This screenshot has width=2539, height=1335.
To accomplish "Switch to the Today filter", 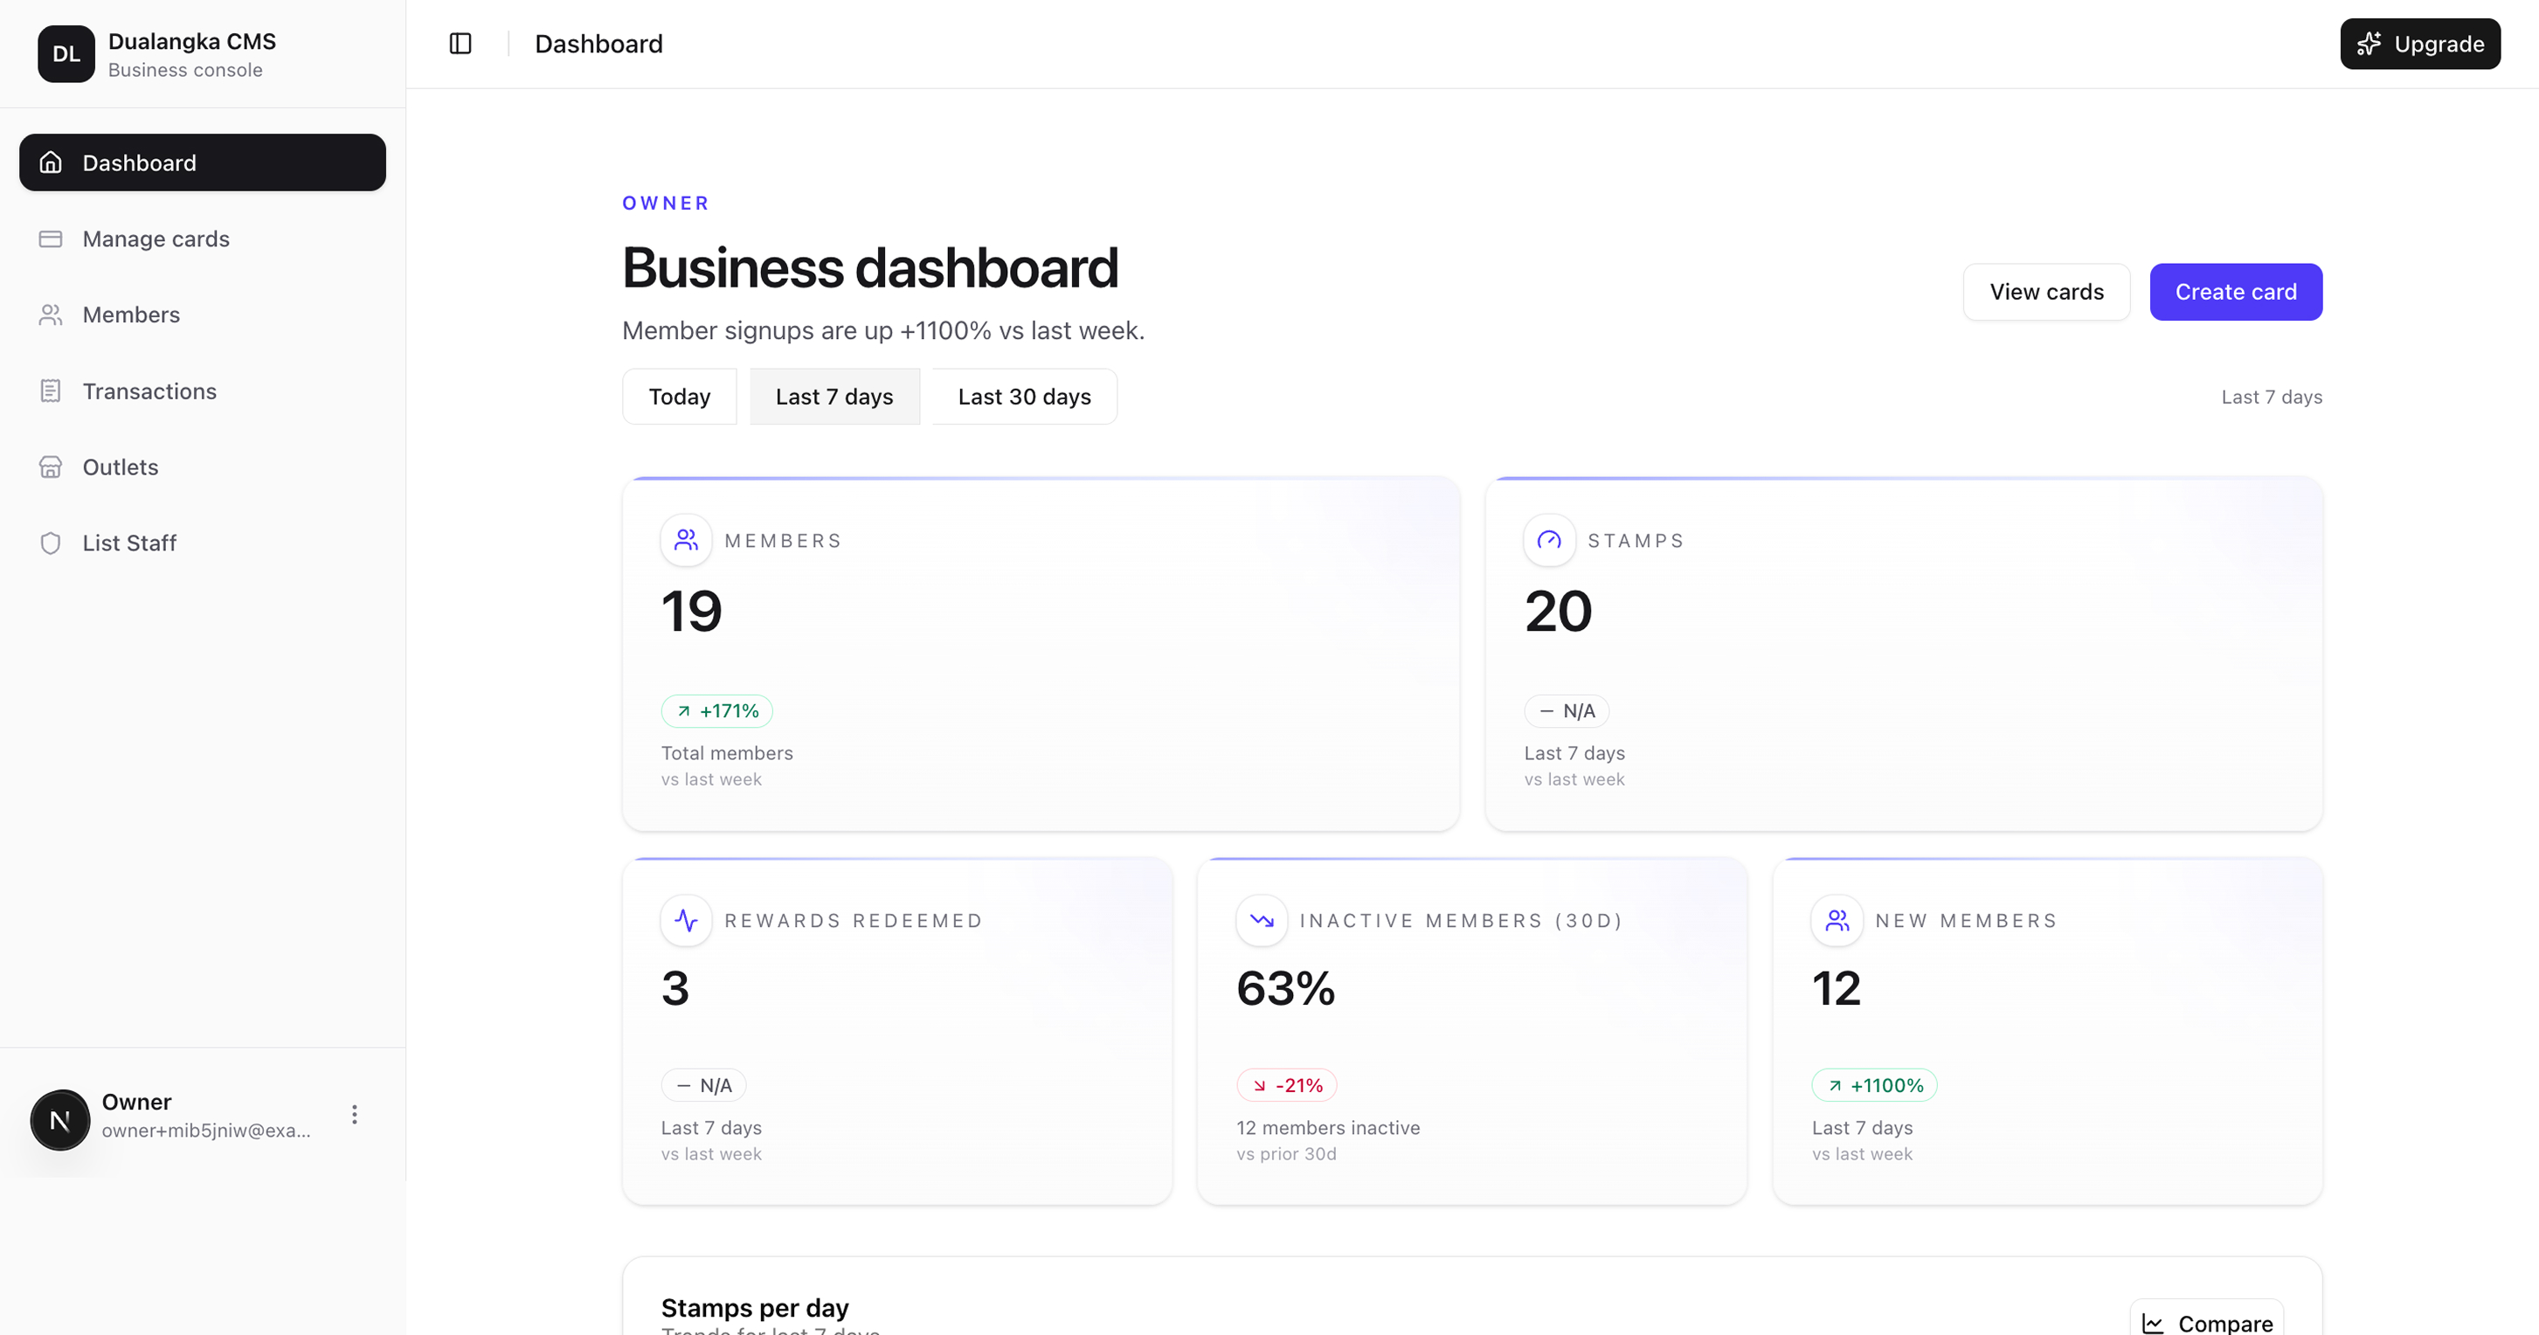I will [x=678, y=397].
